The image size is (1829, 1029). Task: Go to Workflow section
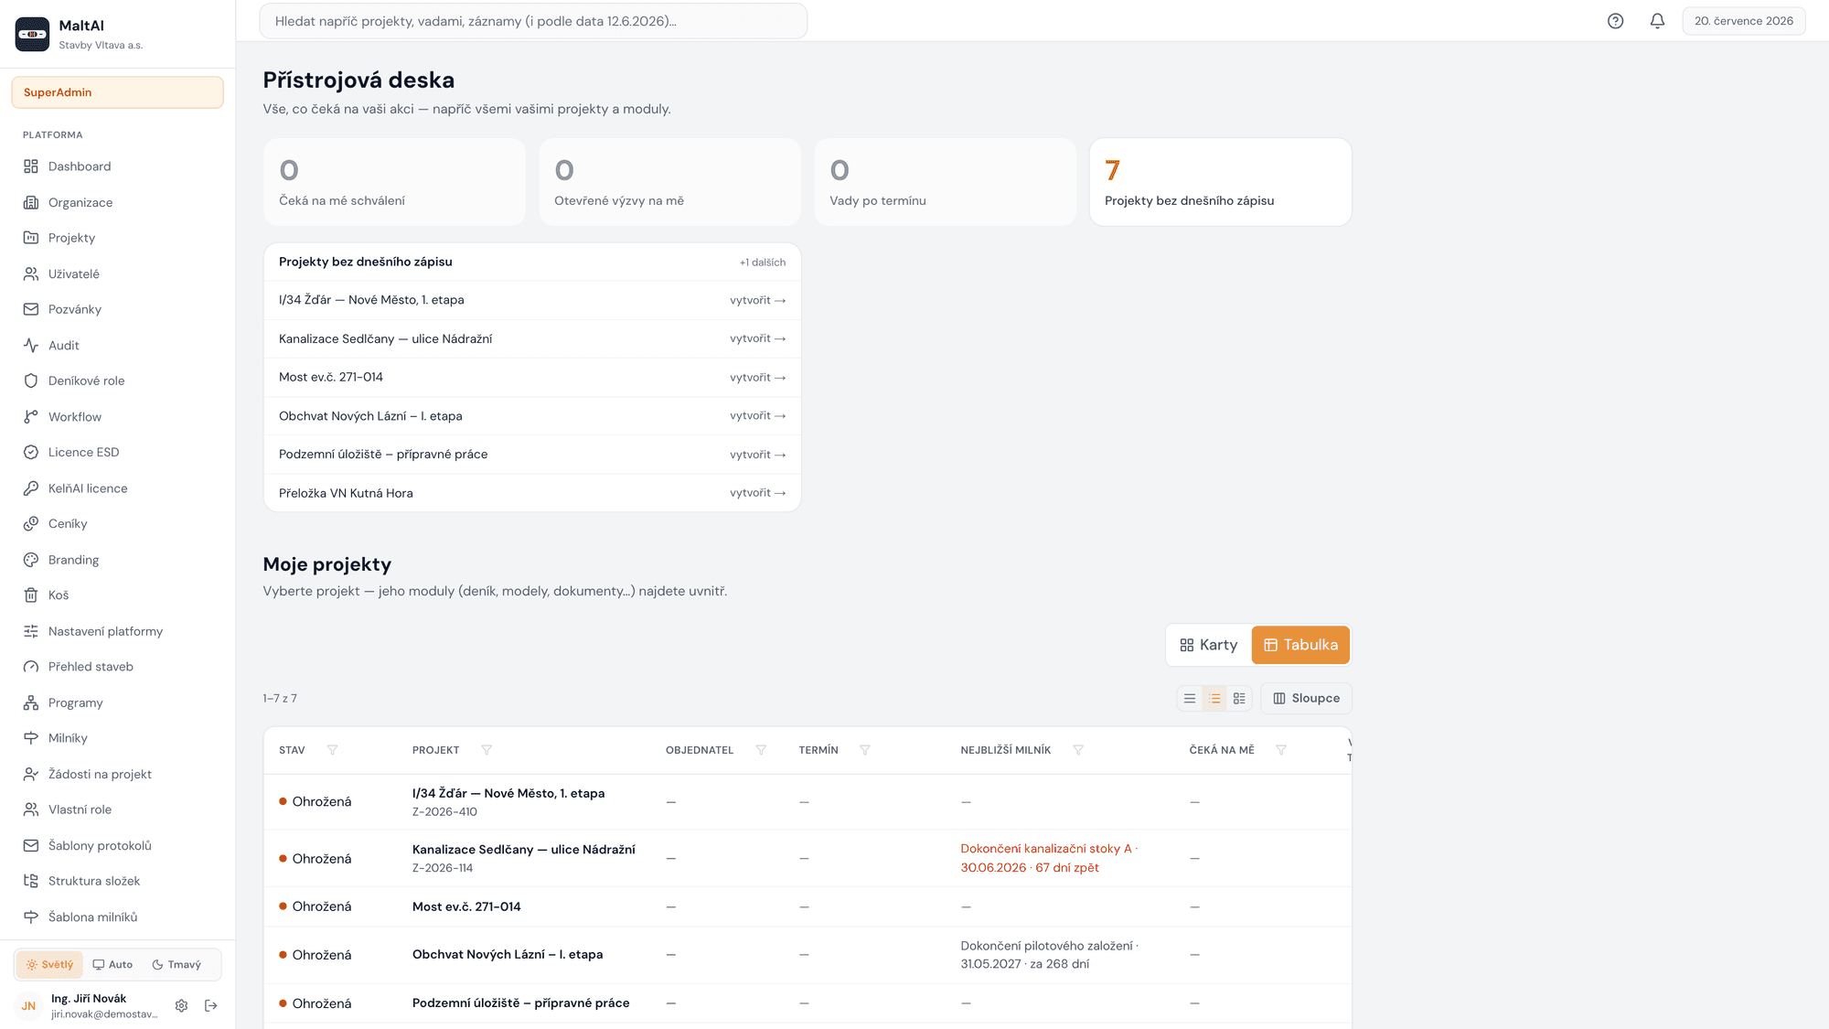(117, 417)
